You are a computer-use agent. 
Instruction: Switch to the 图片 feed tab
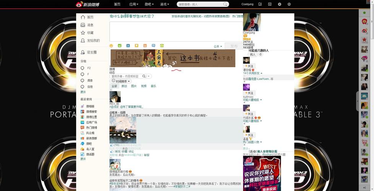coord(134,86)
